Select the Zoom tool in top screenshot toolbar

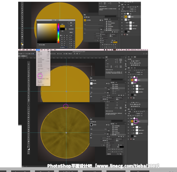(22, 38)
